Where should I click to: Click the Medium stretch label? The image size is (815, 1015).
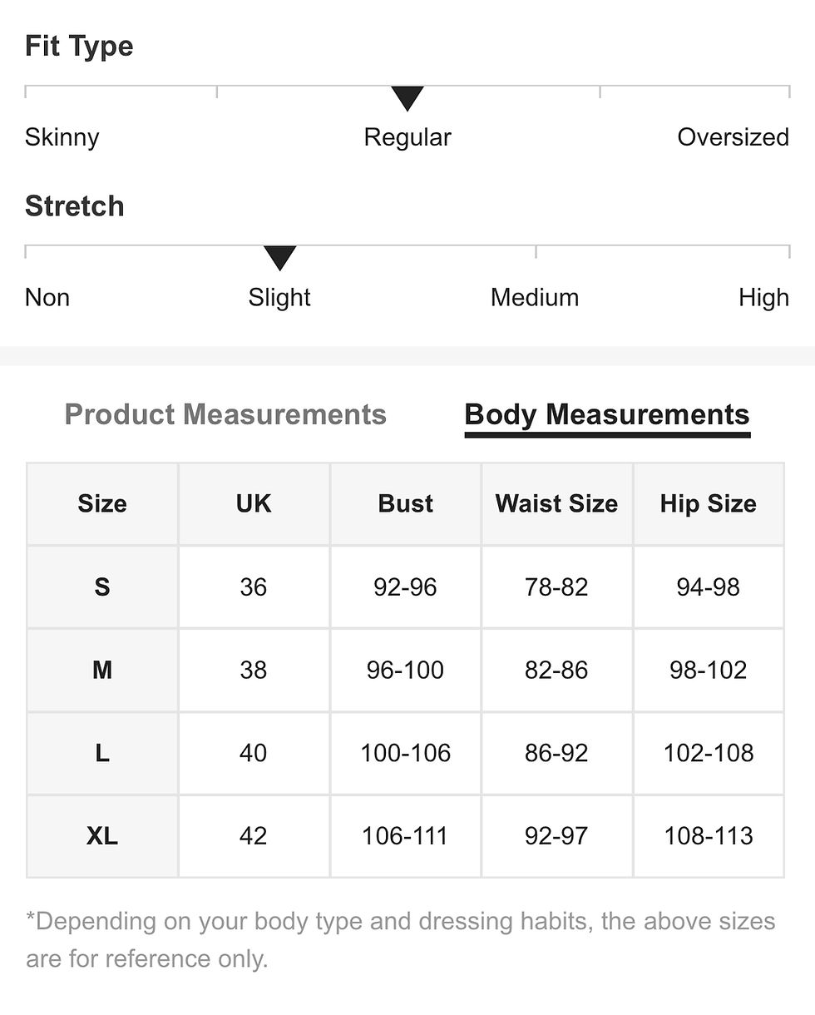click(x=535, y=297)
